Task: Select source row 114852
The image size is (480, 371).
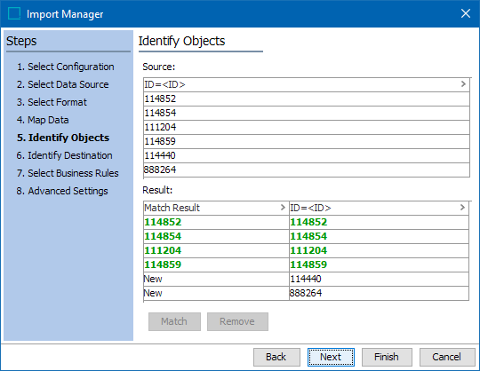Action: coord(307,99)
